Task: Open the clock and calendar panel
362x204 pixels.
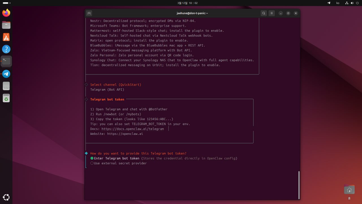Action: [x=187, y=3]
